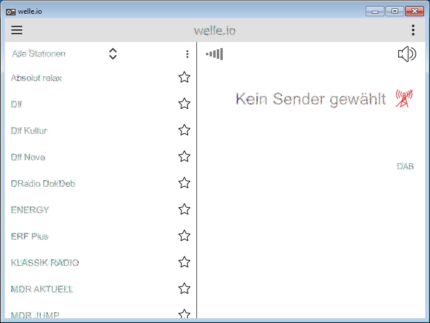Play the Dlf Nova station
The width and height of the screenshot is (430, 323).
(x=28, y=157)
